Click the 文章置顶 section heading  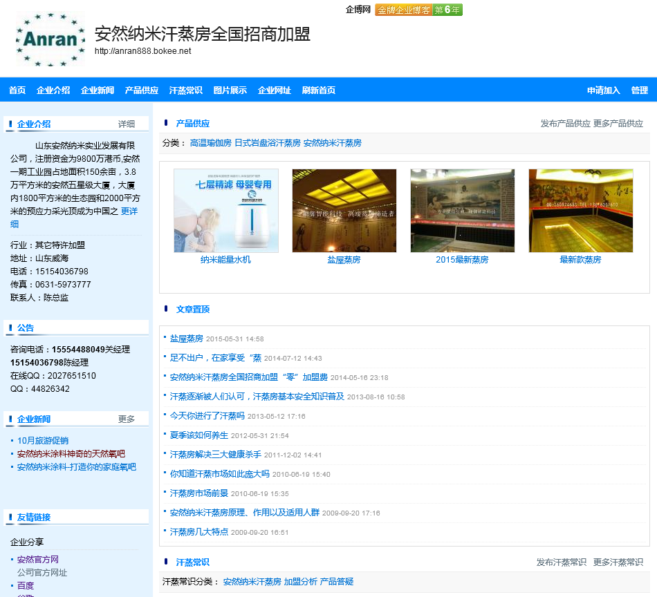193,310
